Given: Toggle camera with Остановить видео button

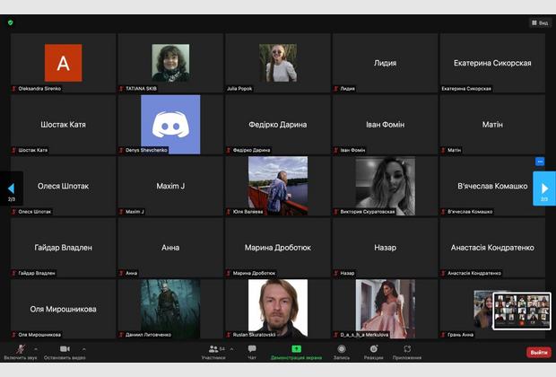Looking at the screenshot, I should [x=65, y=350].
